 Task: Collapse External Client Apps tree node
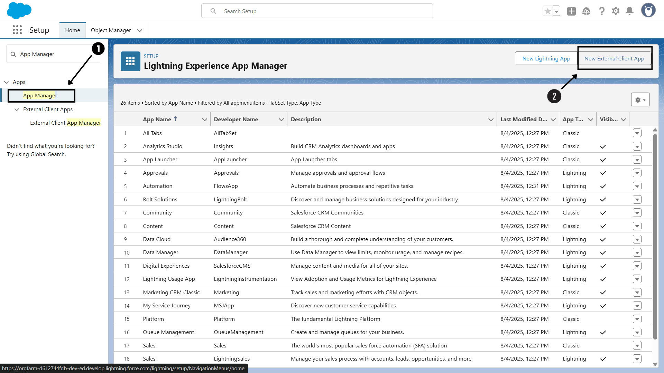pos(17,109)
